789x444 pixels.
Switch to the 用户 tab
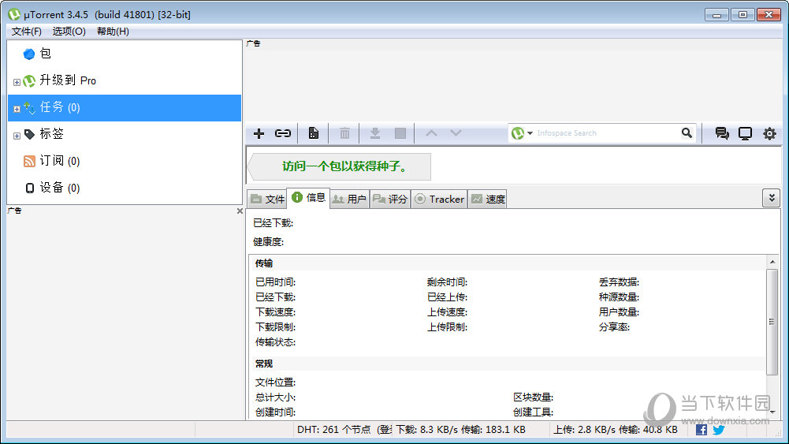click(x=350, y=200)
